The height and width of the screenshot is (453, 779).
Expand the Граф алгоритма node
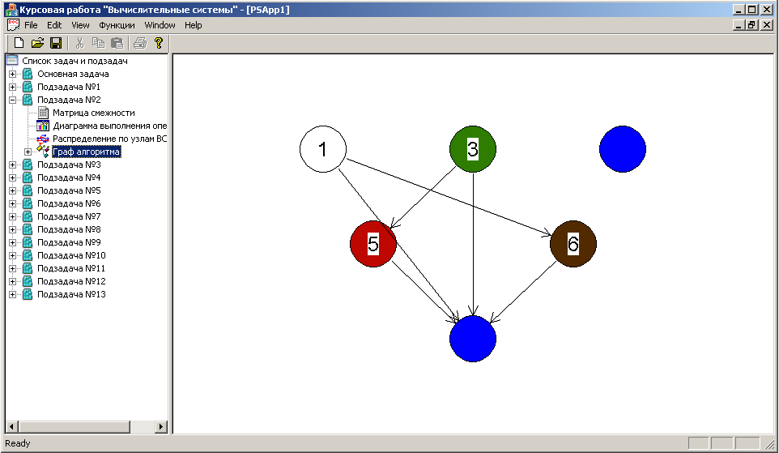28,152
